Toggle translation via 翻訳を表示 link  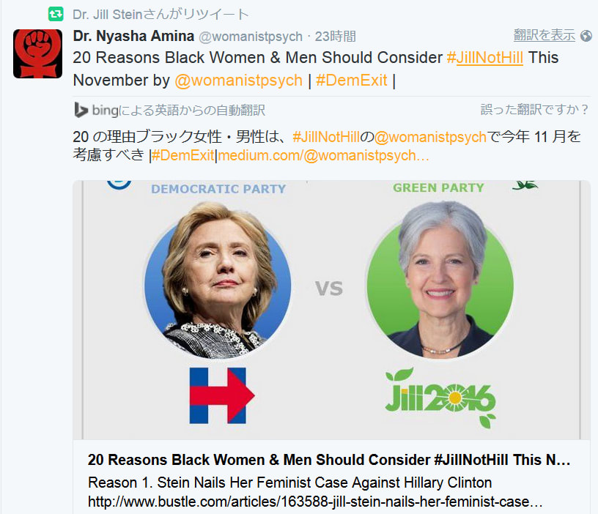tap(545, 35)
